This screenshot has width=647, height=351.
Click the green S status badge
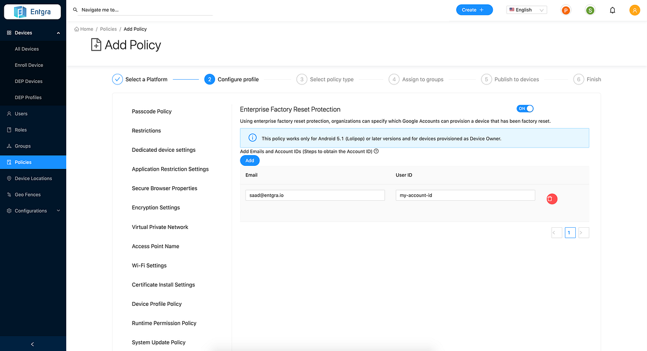point(590,10)
